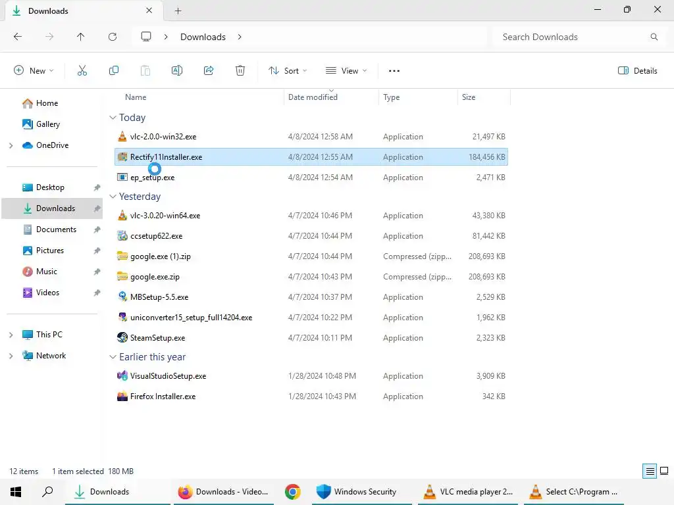Click the Malwarebytes icon of MBSetup-5.5.exe
674x505 pixels.
tap(122, 297)
